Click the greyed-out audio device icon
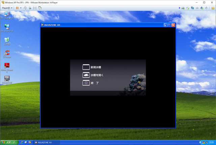Viewport: 216px width, 145px height. point(206,8)
